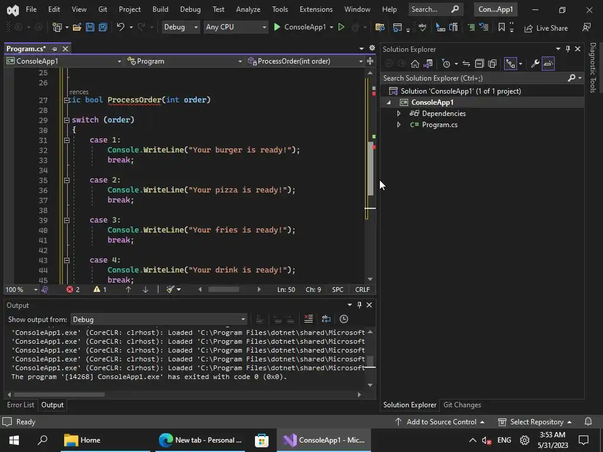603x452 pixels.
Task: Open a file with the folder icon
Action: (x=77, y=27)
